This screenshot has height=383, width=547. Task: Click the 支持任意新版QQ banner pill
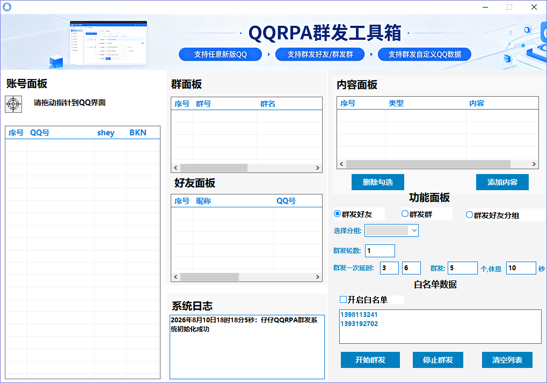coord(220,54)
